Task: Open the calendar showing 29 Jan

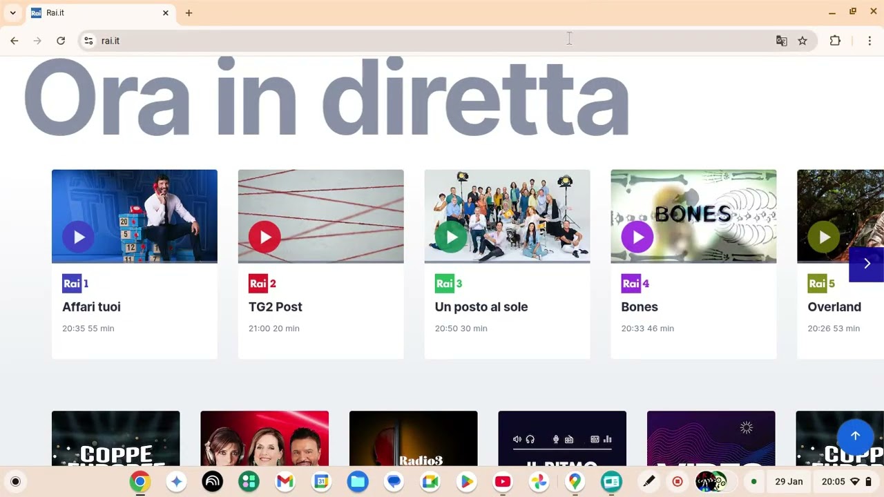Action: (x=789, y=482)
